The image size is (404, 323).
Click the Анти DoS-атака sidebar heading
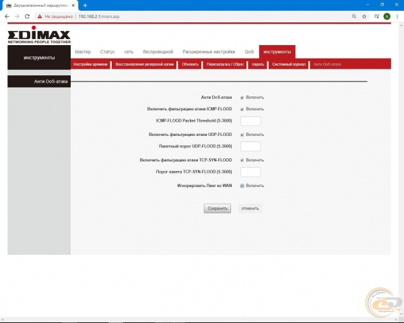coord(39,81)
